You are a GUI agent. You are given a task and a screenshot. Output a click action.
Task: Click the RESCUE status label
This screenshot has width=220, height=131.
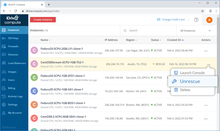coord(160,64)
